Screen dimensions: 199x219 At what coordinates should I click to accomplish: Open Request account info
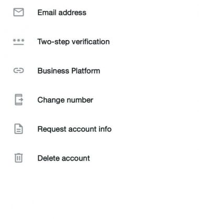tap(99, 129)
